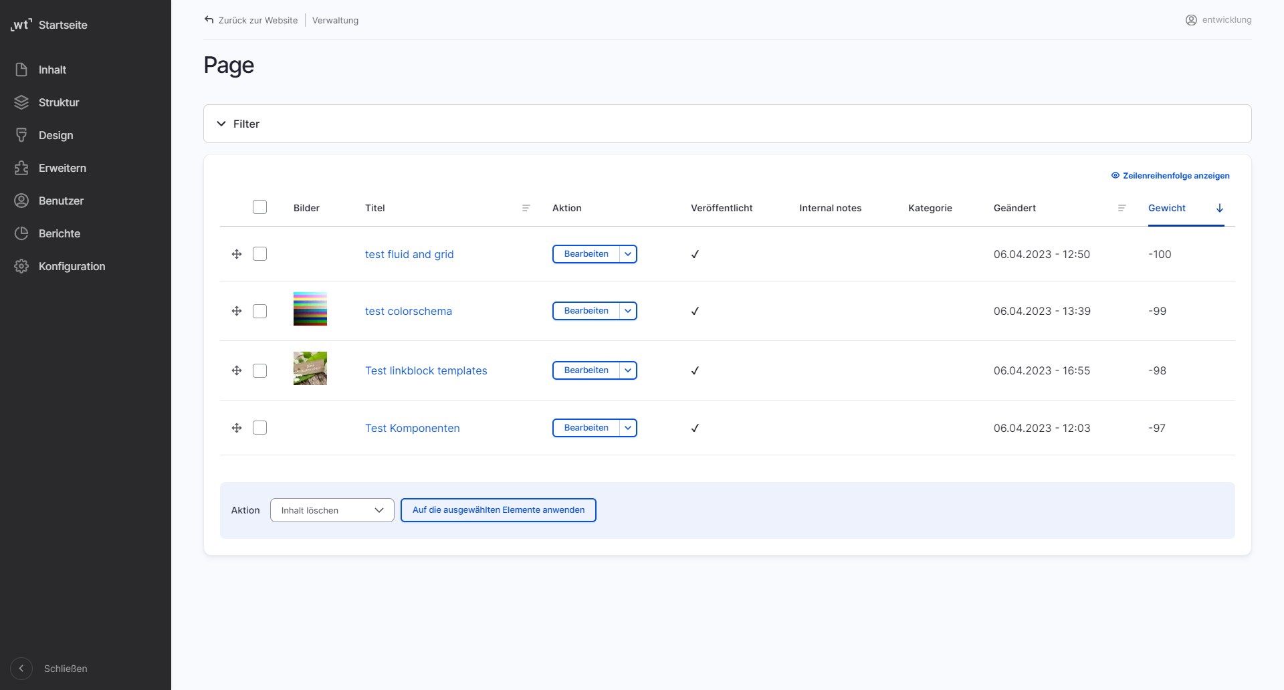
Task: Open the Benutzer section
Action: tap(61, 201)
